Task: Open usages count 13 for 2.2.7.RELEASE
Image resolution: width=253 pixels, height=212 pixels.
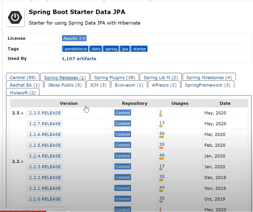Action: [162, 123]
